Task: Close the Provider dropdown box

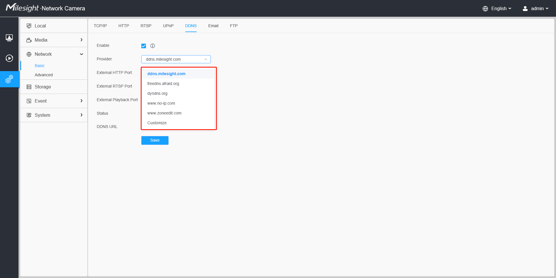Action: click(x=176, y=59)
